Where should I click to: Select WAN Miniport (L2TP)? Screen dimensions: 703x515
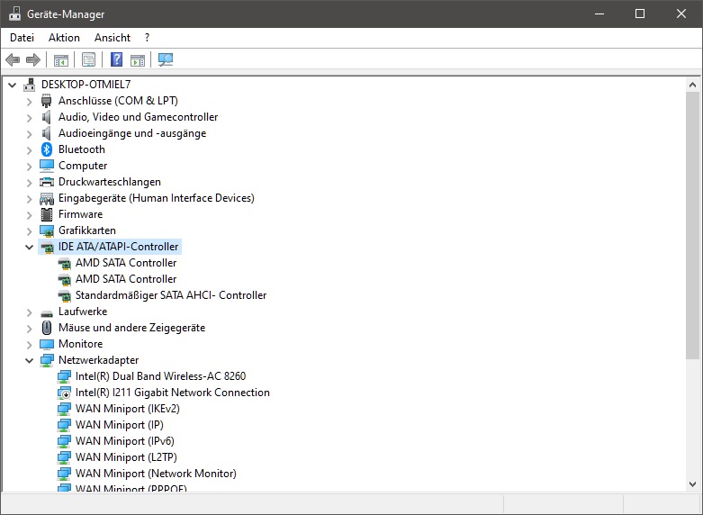coord(126,456)
